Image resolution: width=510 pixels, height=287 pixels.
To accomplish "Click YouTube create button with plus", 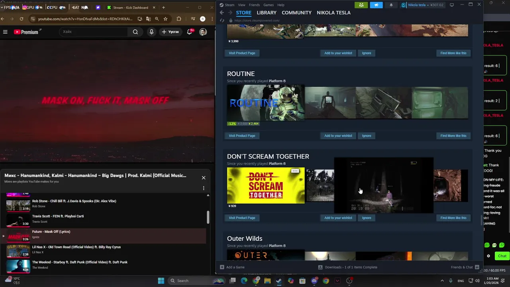I will (x=170, y=32).
